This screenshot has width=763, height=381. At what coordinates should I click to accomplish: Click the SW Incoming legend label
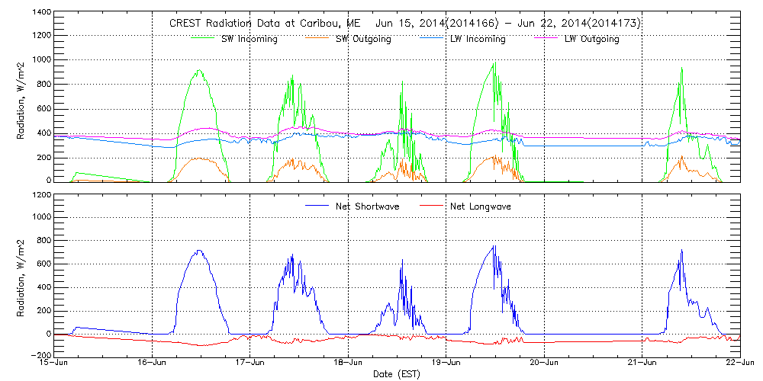coord(247,39)
